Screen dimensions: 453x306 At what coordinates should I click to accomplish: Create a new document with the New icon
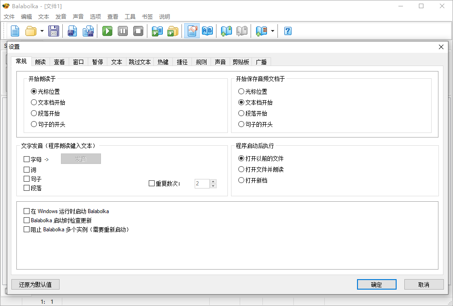click(x=15, y=31)
